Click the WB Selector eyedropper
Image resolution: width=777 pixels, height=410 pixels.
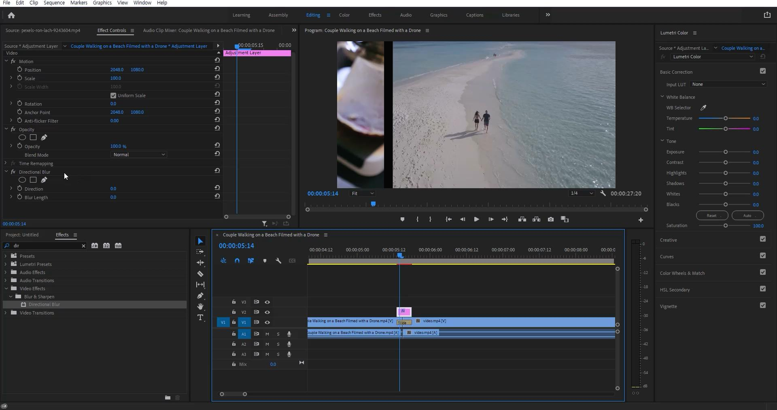pyautogui.click(x=703, y=108)
